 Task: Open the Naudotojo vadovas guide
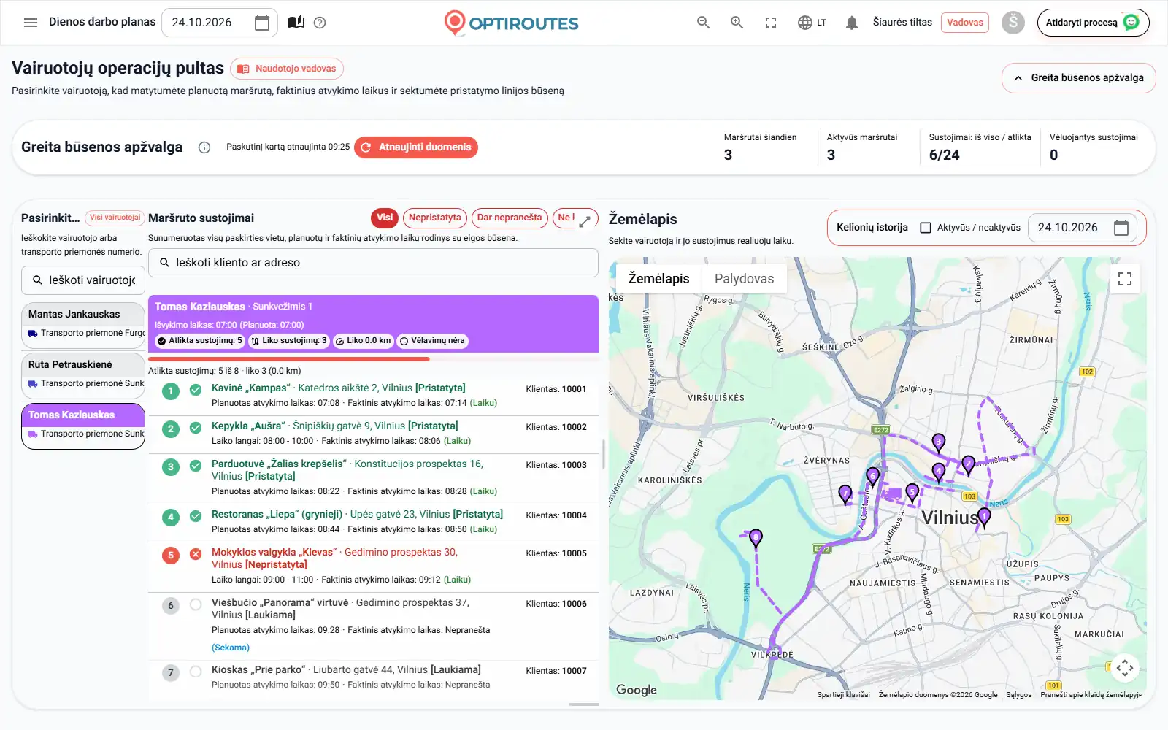287,69
